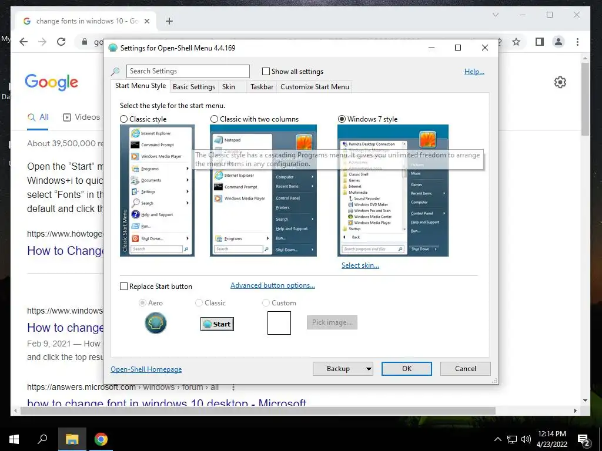Open the Backup dropdown arrow
The width and height of the screenshot is (602, 451).
[x=368, y=369]
